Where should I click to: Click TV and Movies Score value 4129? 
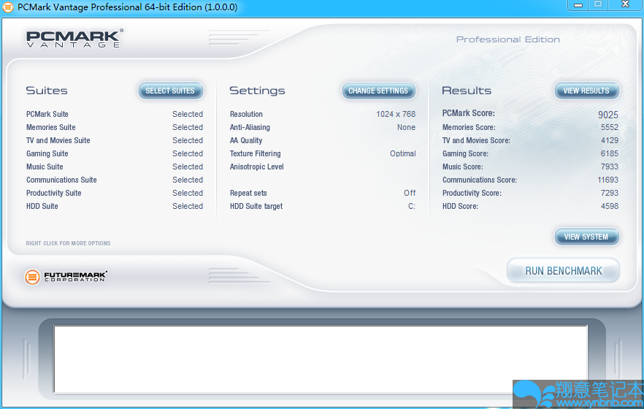[610, 140]
